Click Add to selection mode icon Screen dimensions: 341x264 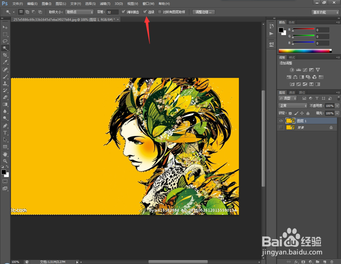tap(27, 12)
